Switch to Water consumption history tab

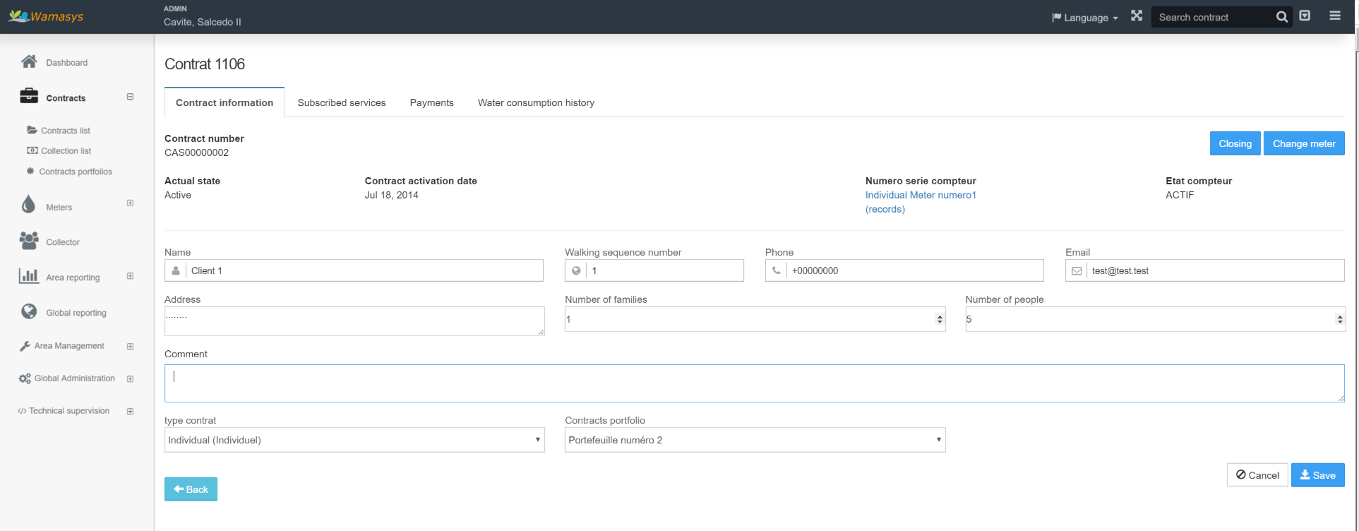point(536,102)
